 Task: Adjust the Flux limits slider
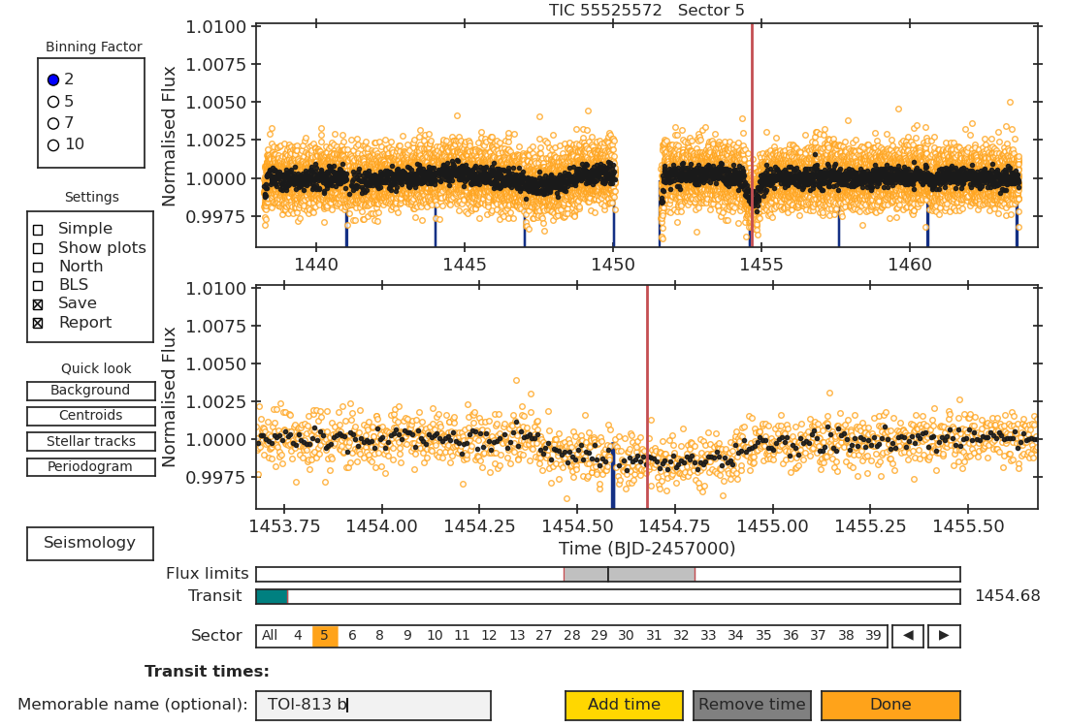click(608, 575)
